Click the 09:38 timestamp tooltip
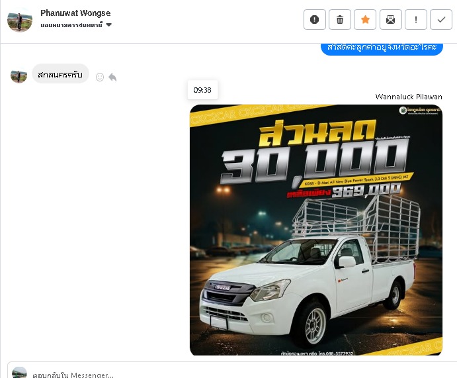 [202, 90]
